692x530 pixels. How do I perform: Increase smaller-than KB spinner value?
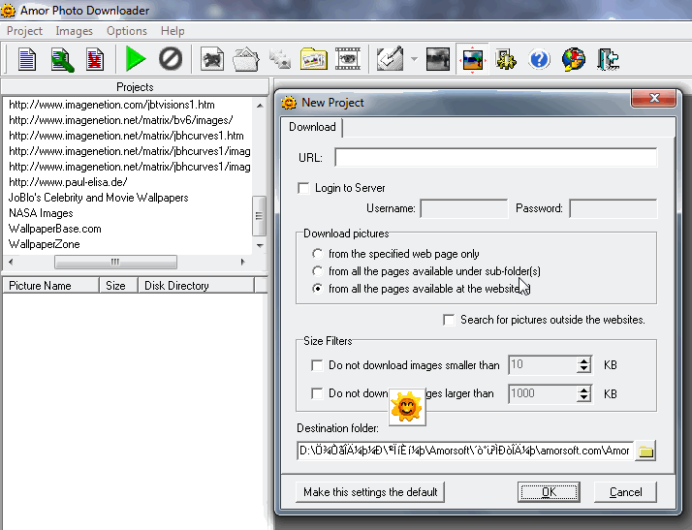click(x=583, y=360)
